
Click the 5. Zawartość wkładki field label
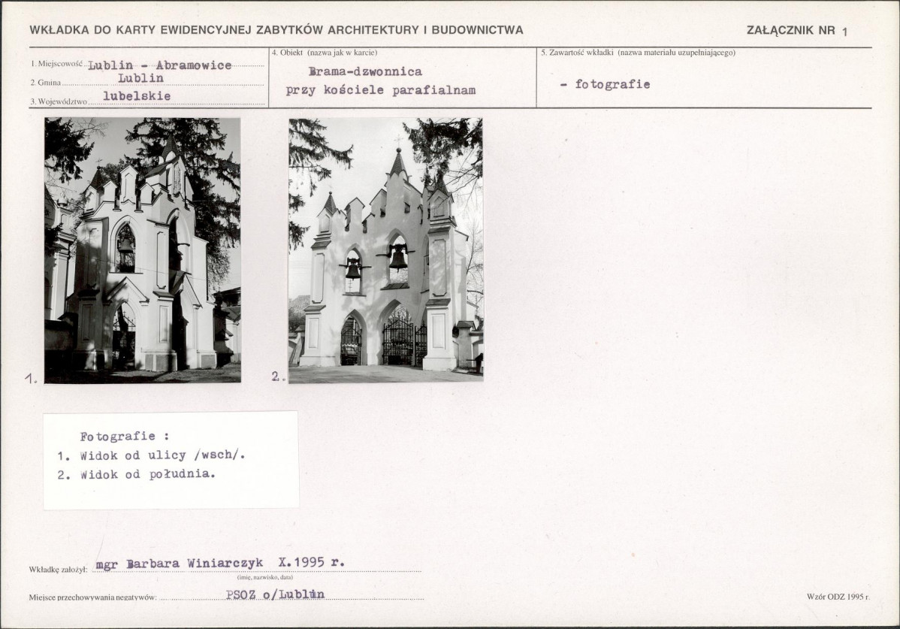637,53
